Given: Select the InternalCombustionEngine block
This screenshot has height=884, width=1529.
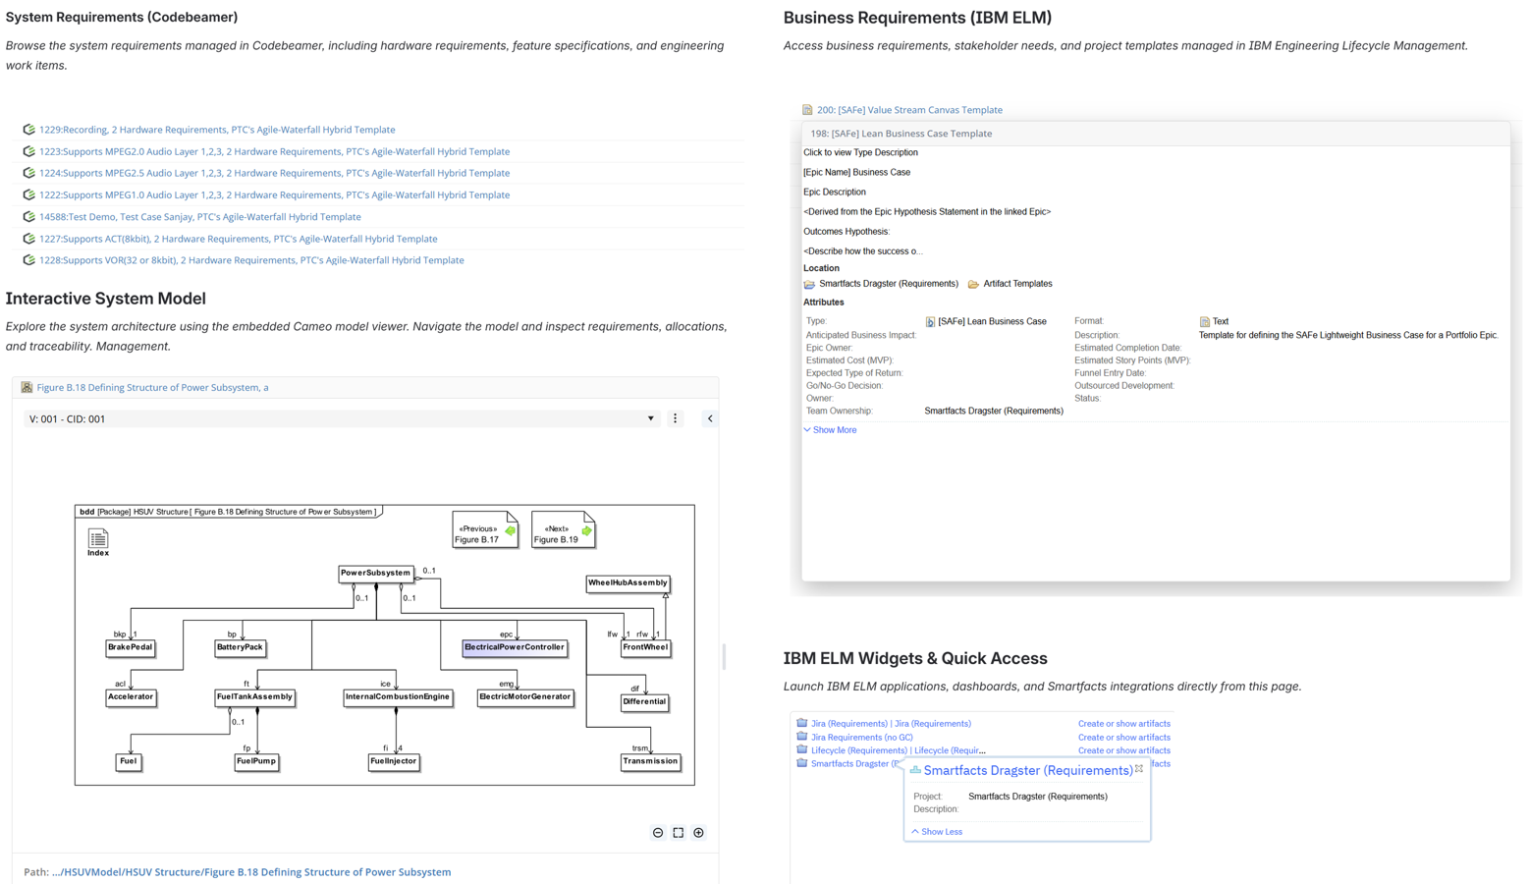Looking at the screenshot, I should (x=397, y=697).
